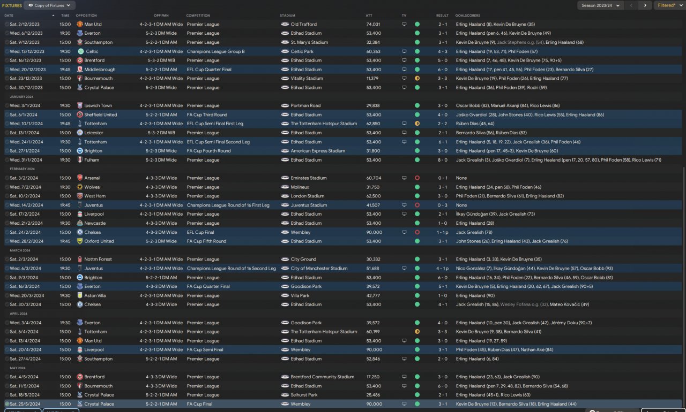Open the EFL Cup Final competition link
The width and height of the screenshot is (686, 412).
click(203, 232)
